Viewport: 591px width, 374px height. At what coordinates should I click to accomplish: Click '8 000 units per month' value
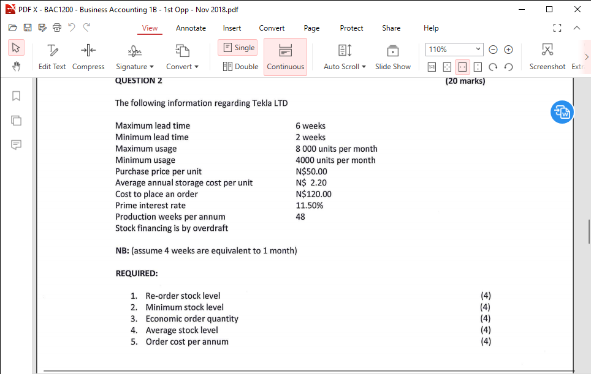pos(337,149)
